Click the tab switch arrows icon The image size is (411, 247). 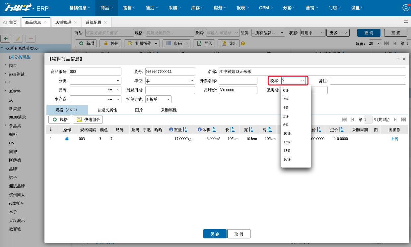[x=406, y=22]
